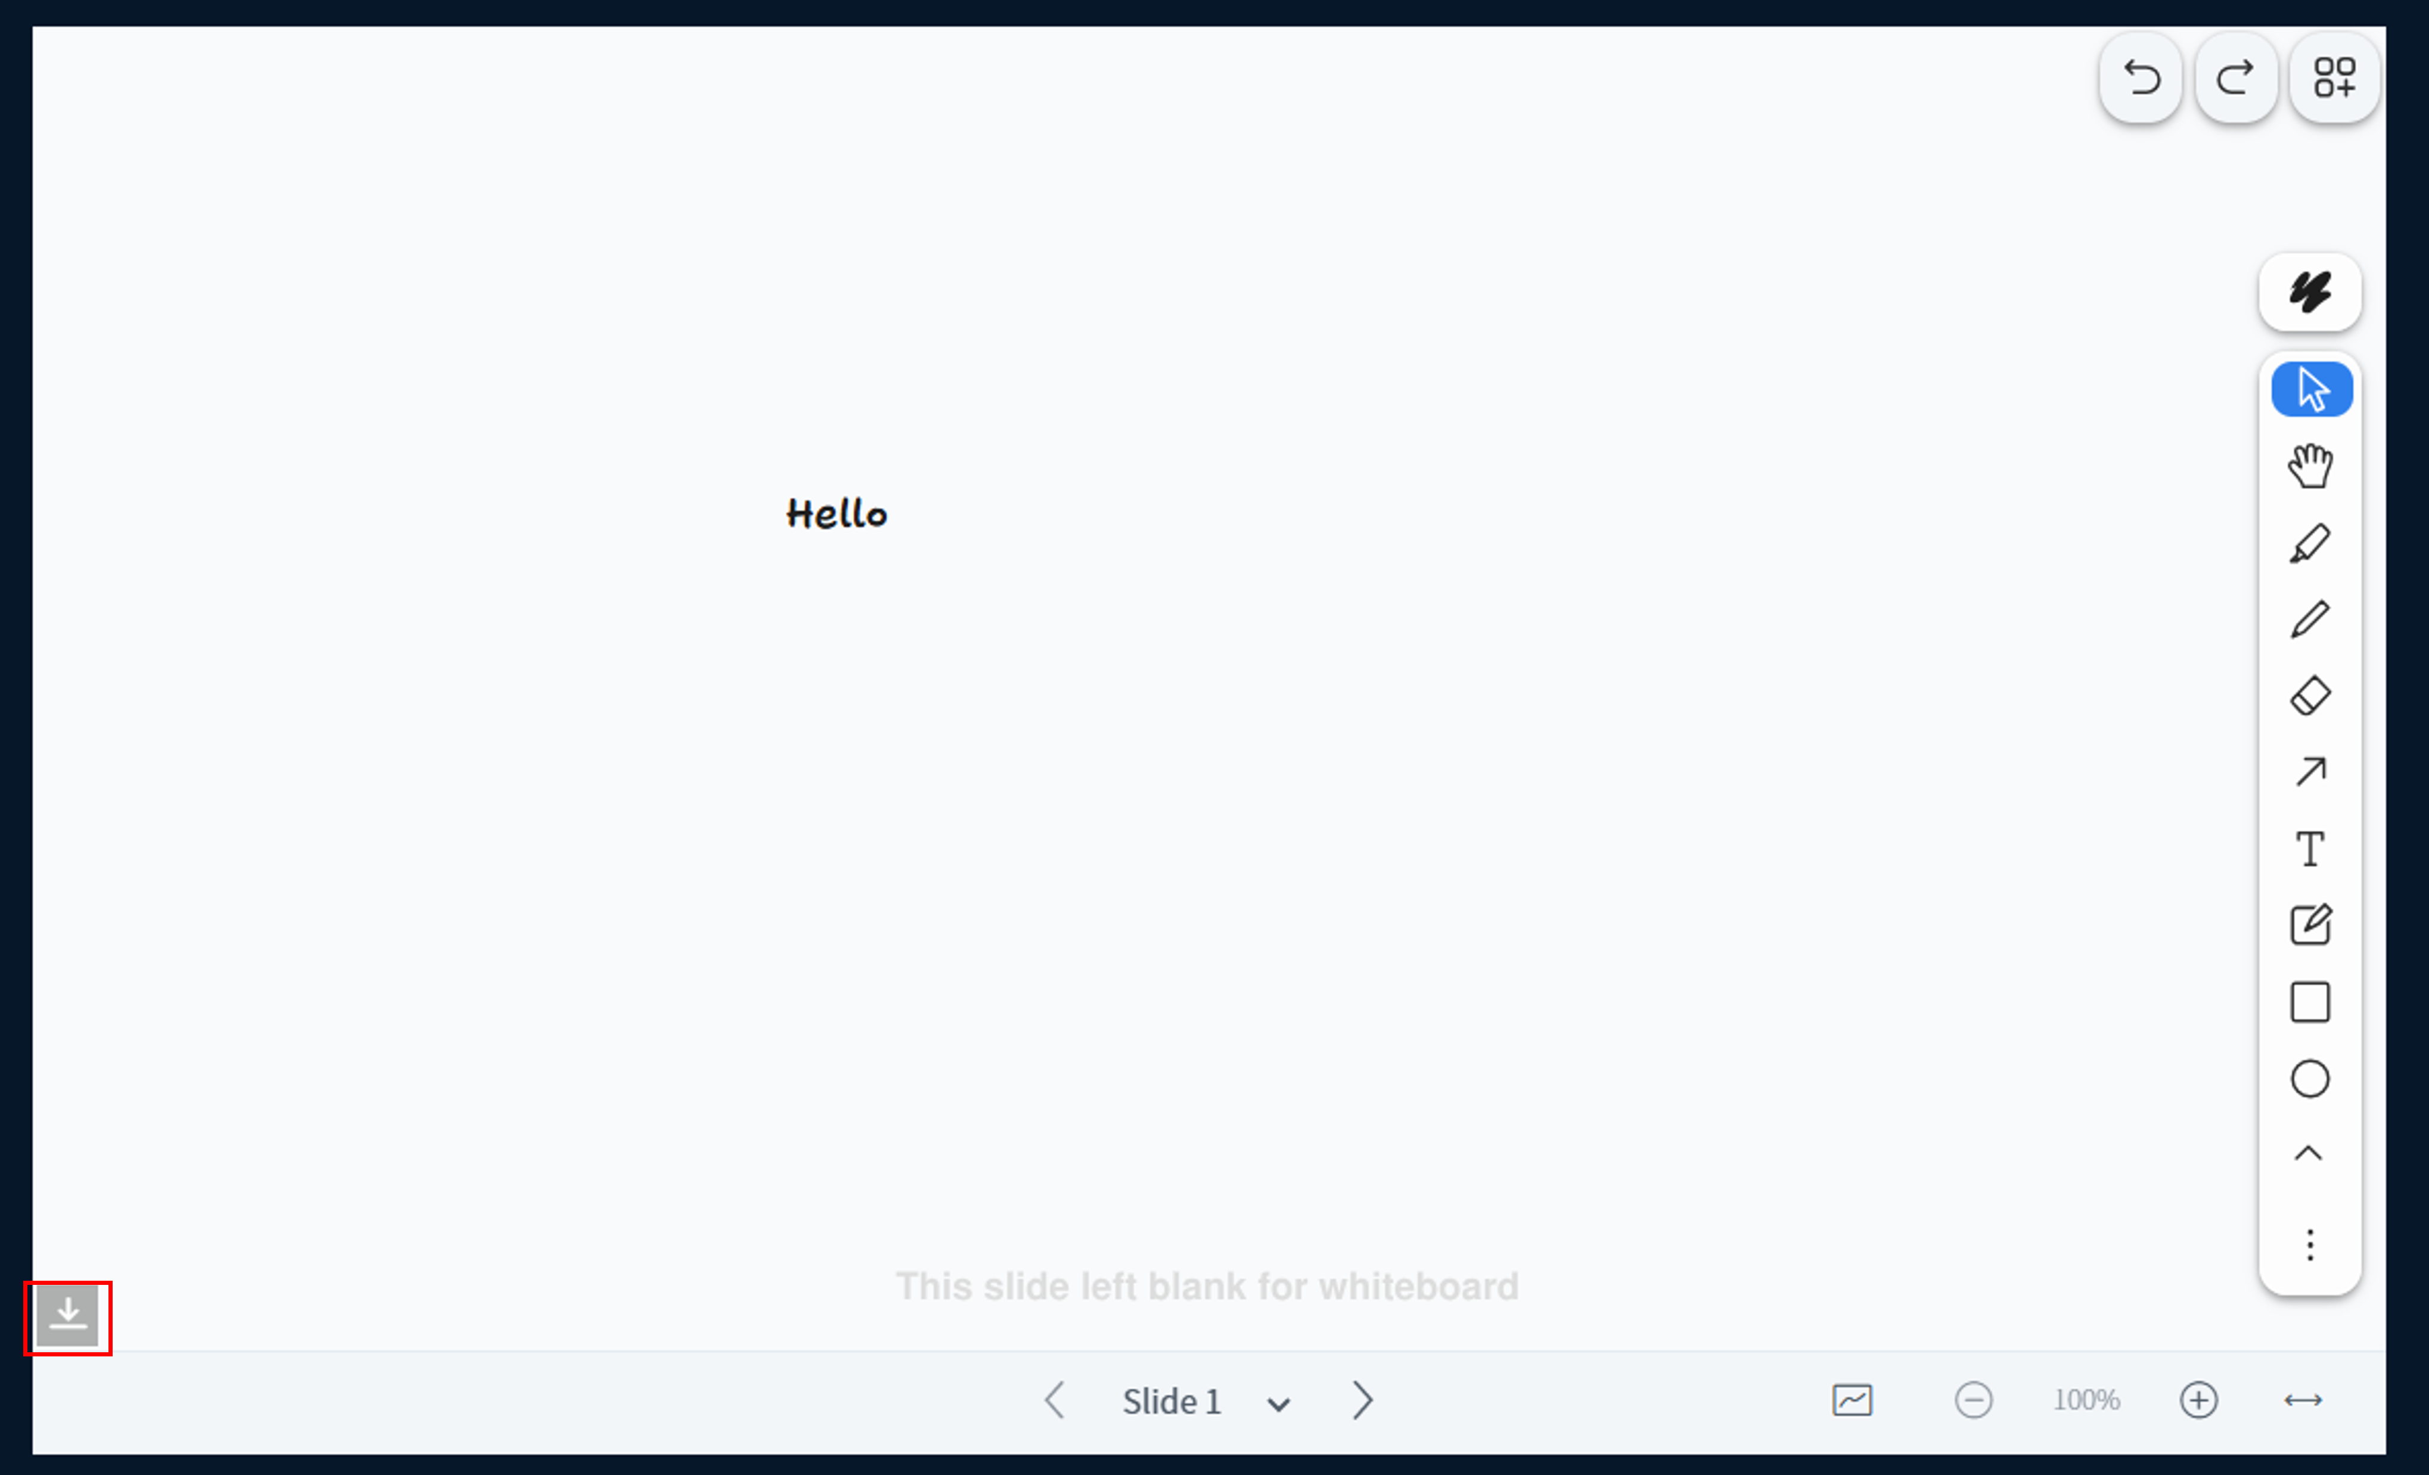
Task: Click the Hello text on whiteboard
Action: [836, 514]
